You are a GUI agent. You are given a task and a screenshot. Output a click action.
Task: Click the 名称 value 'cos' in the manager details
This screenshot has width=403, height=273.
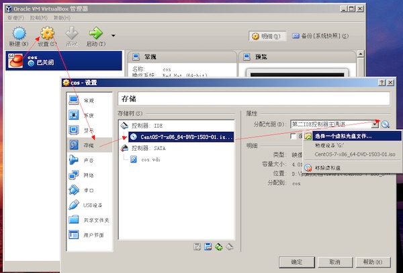pyautogui.click(x=167, y=69)
